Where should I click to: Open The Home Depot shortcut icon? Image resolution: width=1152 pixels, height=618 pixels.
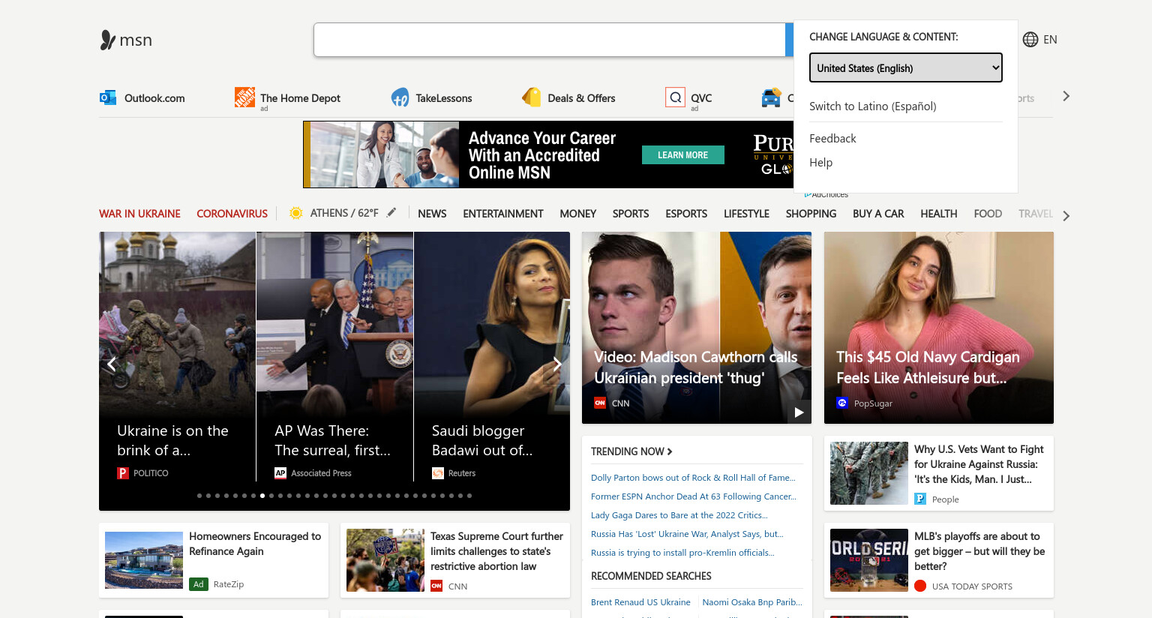click(244, 97)
